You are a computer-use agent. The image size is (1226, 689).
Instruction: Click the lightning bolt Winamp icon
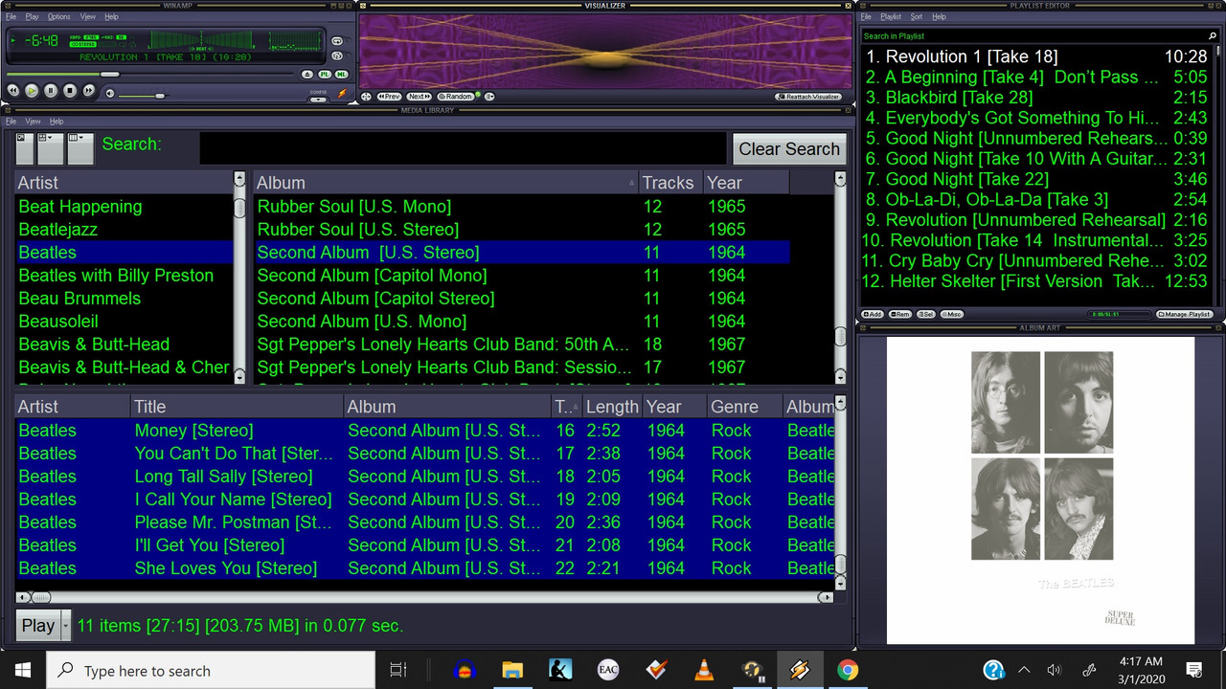pyautogui.click(x=342, y=93)
